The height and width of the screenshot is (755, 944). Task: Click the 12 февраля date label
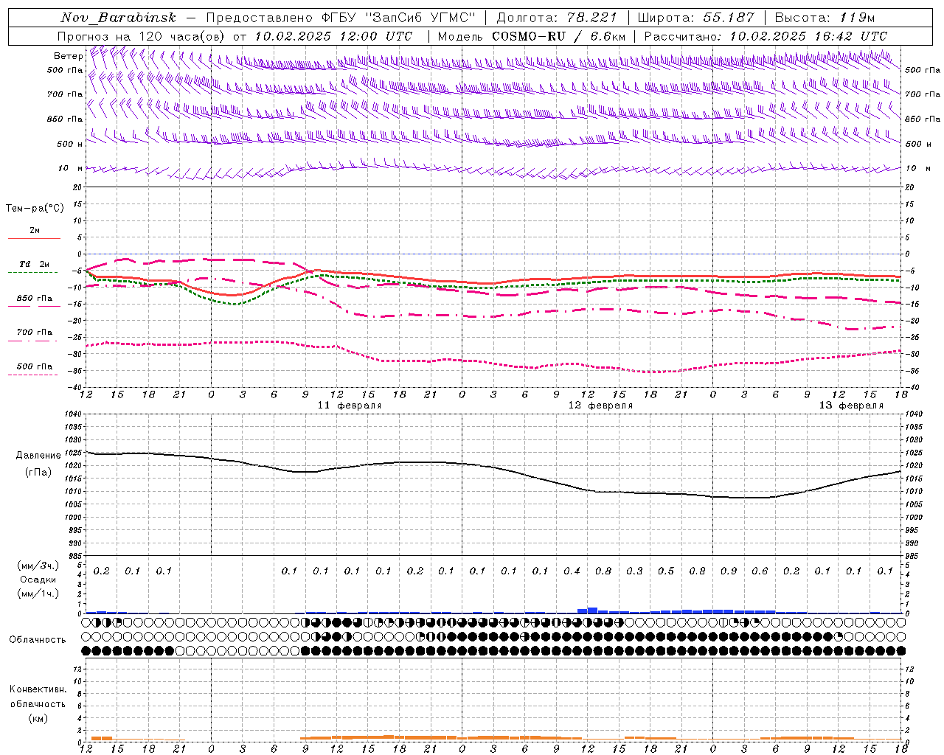point(600,406)
